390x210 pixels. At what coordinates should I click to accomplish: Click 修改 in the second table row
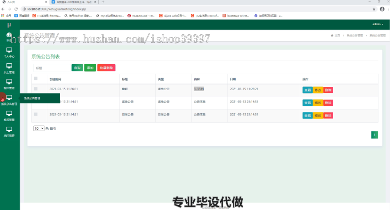[318, 103]
